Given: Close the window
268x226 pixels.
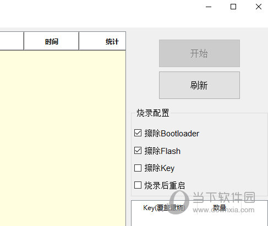Looking at the screenshot, I should pyautogui.click(x=259, y=7).
